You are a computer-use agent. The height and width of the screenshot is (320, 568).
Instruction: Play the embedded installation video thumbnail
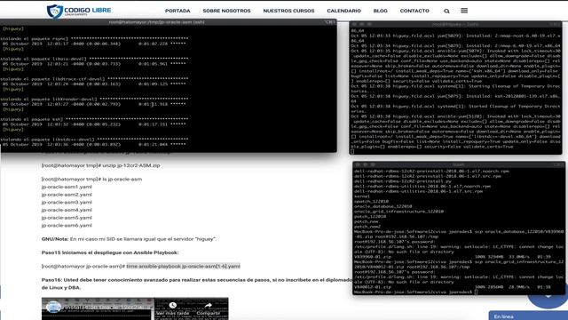coord(135,309)
